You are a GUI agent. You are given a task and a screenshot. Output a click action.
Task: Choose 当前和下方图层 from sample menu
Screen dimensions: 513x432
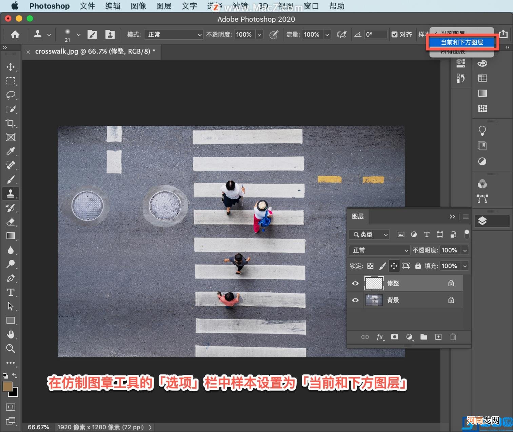[462, 42]
